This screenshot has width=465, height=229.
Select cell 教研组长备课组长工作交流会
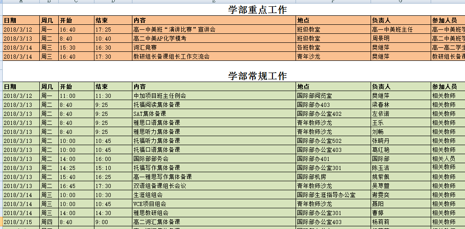(214, 56)
